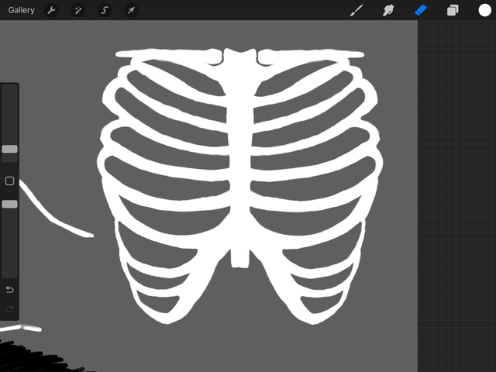Redo the last undone action
The width and height of the screenshot is (496, 372).
click(9, 308)
